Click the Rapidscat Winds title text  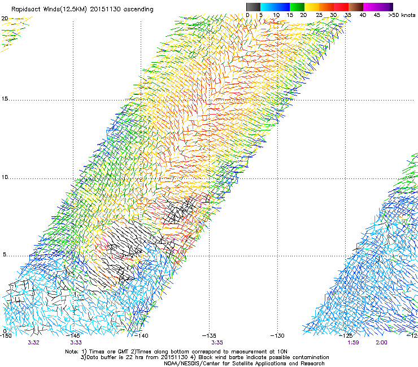click(82, 9)
